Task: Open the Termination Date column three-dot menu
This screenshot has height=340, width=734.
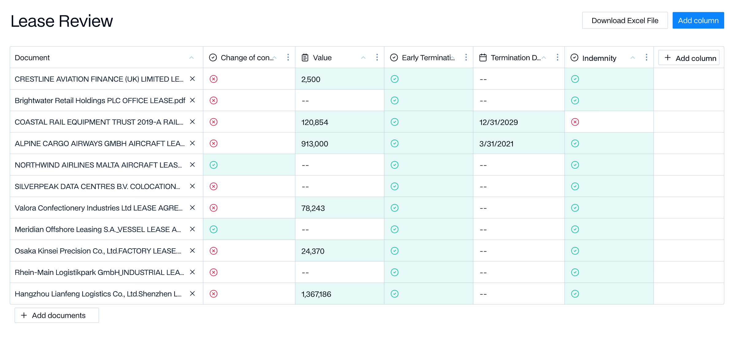Action: click(557, 57)
